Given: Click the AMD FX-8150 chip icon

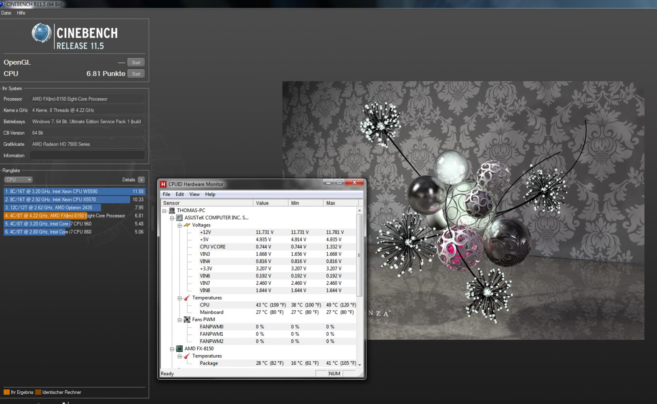Looking at the screenshot, I should tap(179, 349).
